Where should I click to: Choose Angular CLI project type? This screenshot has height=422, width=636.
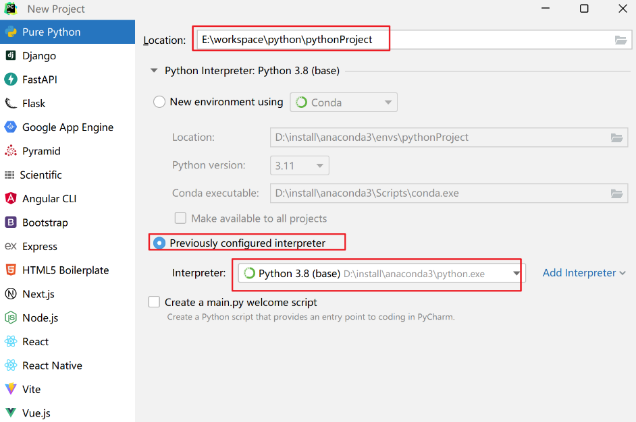[x=68, y=198]
